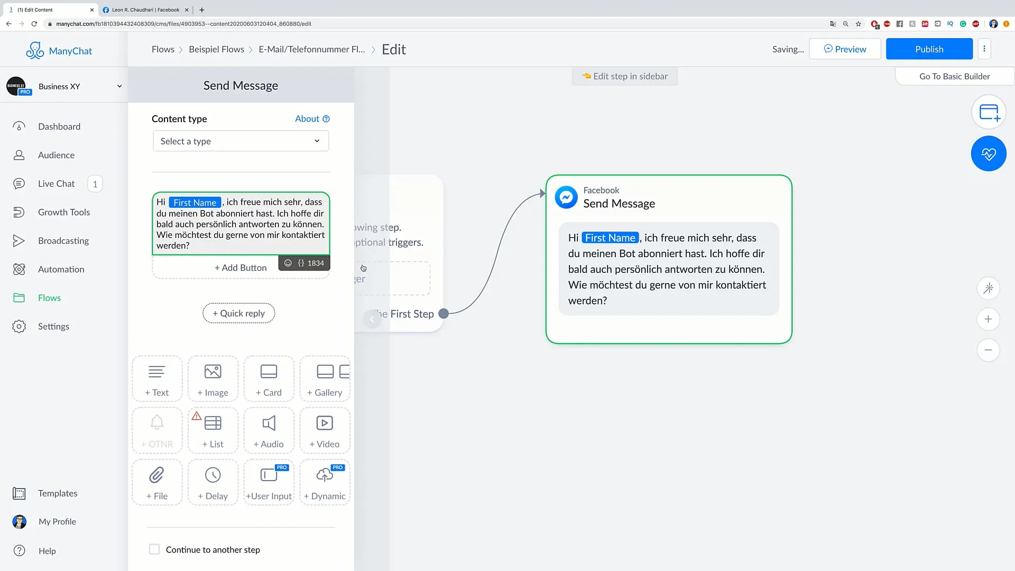
Task: Click Go To Basic Builder
Action: [955, 76]
